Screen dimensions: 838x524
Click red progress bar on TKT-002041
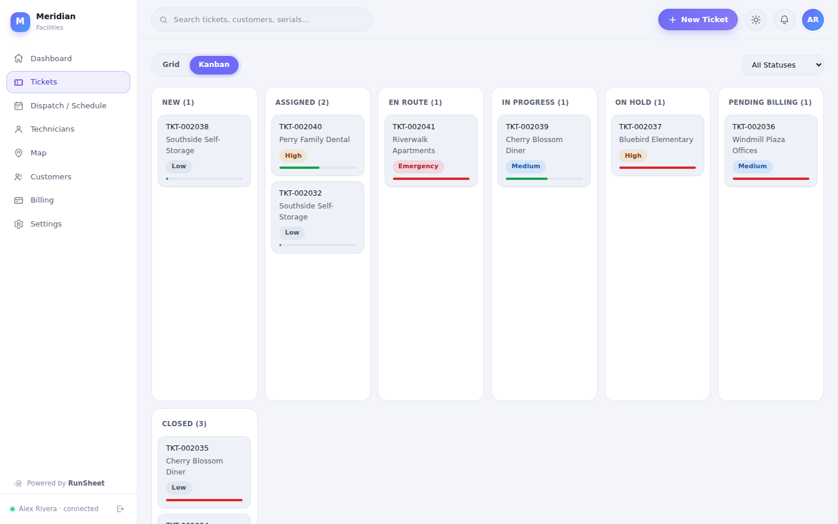431,179
